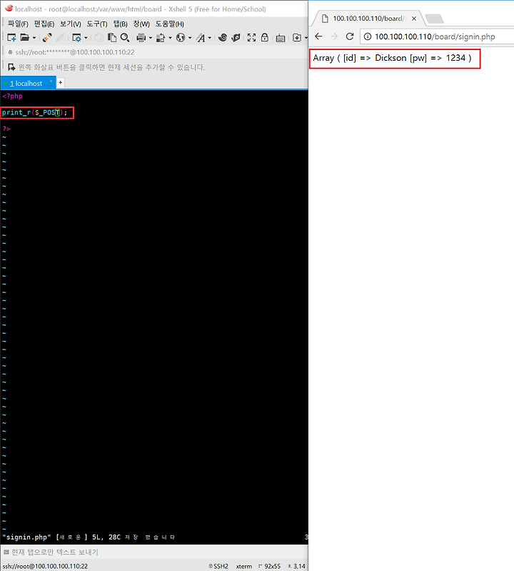Click the lock icon beside the ssh address
The width and height of the screenshot is (514, 571).
[10, 52]
